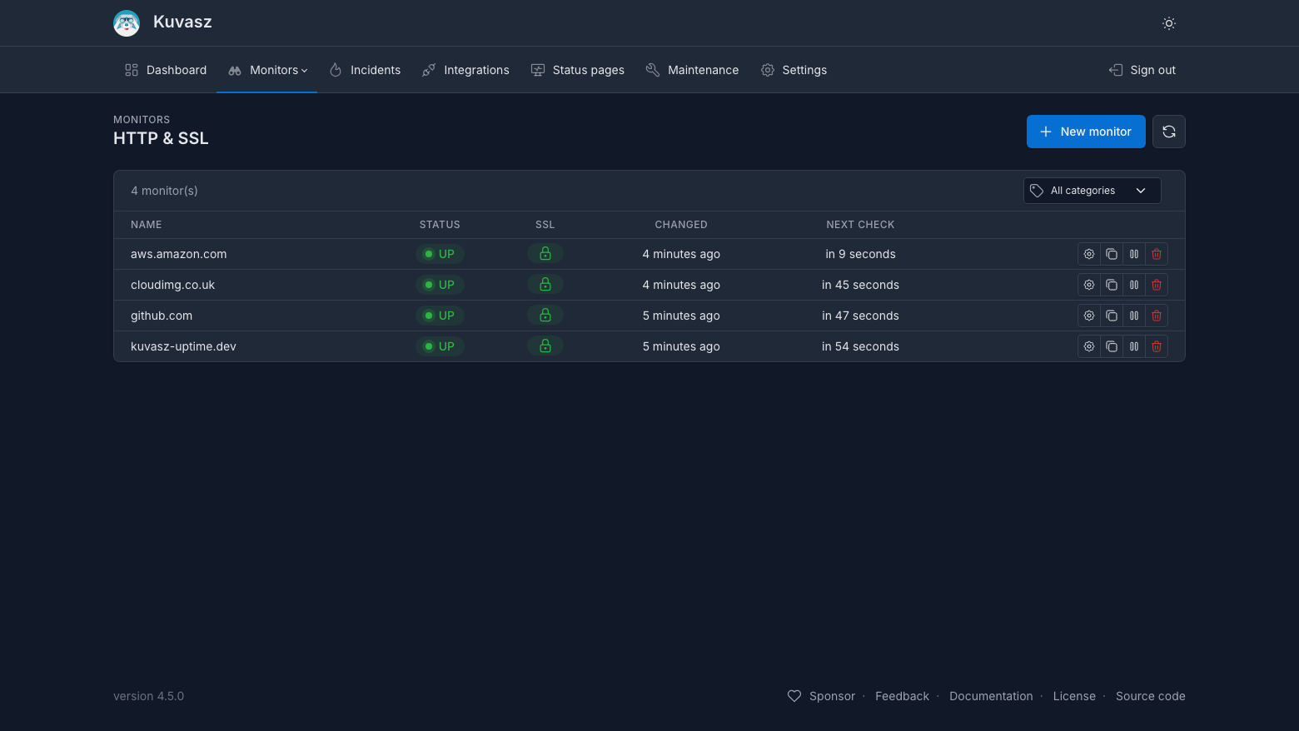1299x731 pixels.
Task: Open the kuvasz-uptime.dev monitor name
Action: 184,346
